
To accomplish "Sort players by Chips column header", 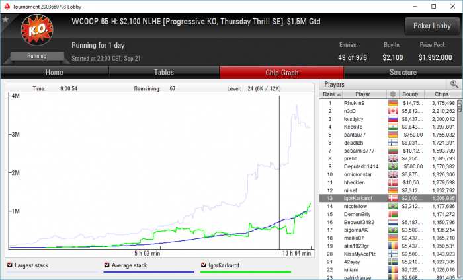I will [x=441, y=94].
